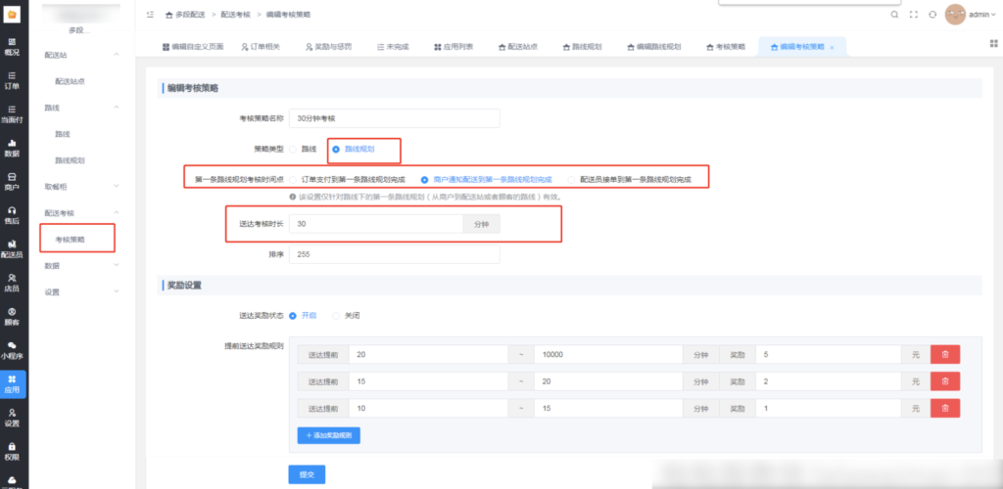Go to 配送考核 in the breadcrumb
The width and height of the screenshot is (1003, 489).
(x=236, y=14)
